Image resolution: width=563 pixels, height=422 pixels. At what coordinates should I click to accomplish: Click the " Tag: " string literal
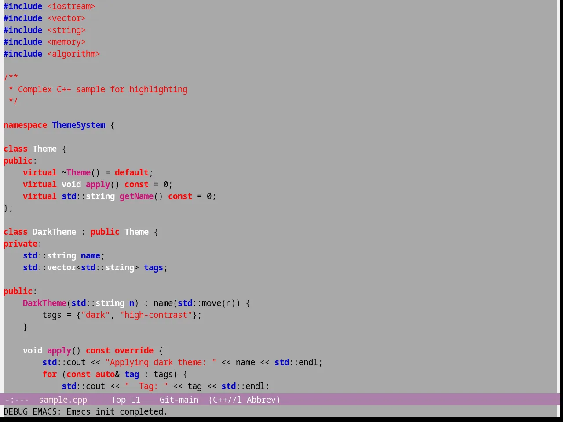[146, 386]
